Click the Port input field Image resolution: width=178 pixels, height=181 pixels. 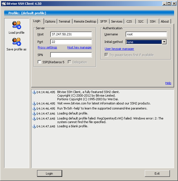pos(71,42)
